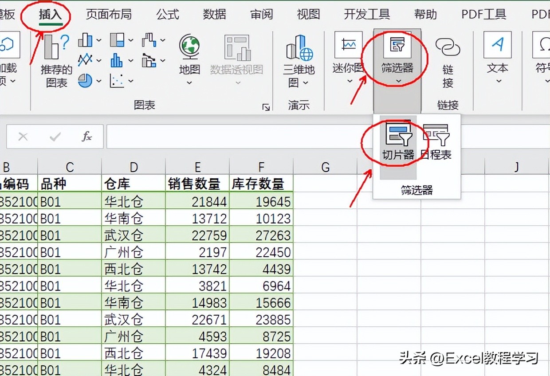This screenshot has height=376, width=550.
Task: Insert a pie or doughnut chart
Action: [85, 80]
